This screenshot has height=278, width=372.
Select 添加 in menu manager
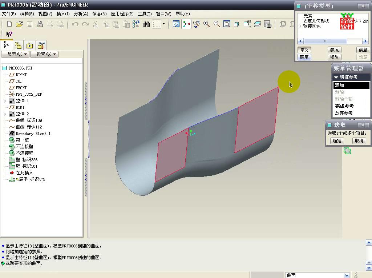pos(351,85)
